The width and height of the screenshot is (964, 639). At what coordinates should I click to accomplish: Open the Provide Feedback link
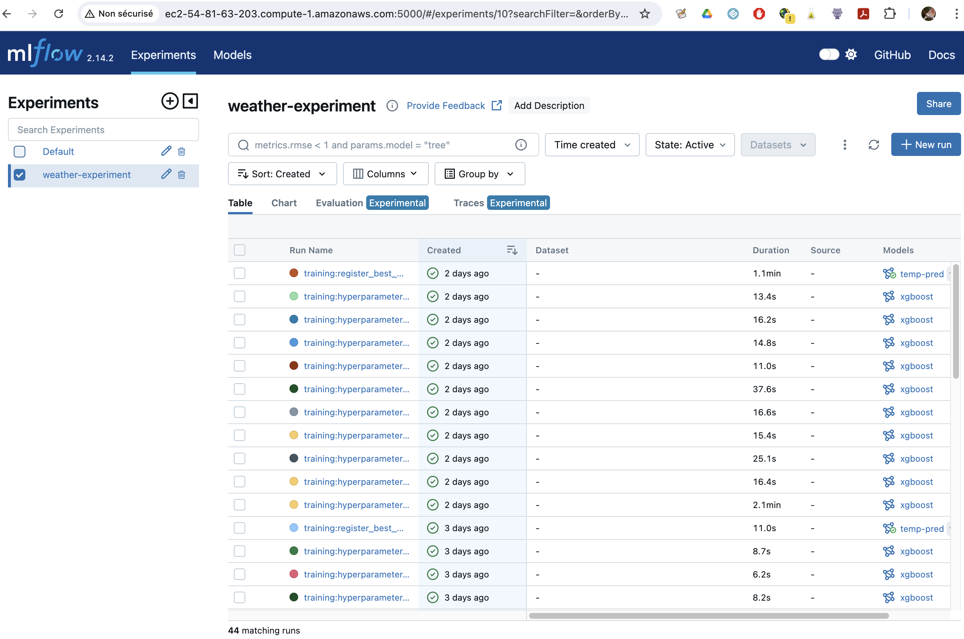pyautogui.click(x=454, y=106)
